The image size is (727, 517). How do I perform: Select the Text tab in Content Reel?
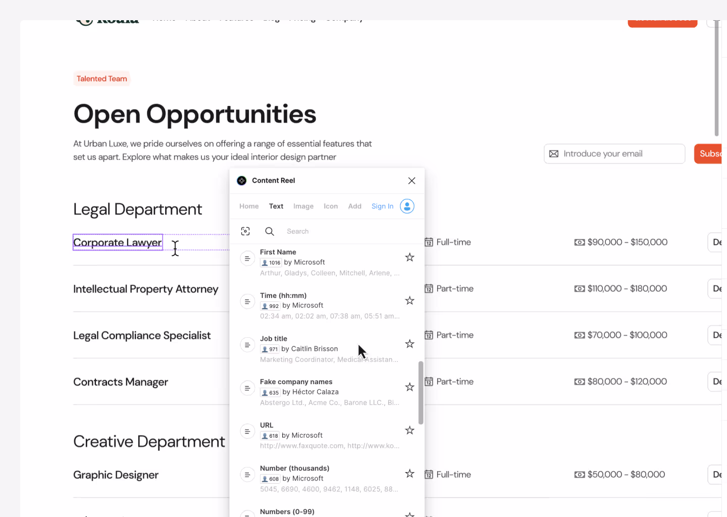(276, 206)
